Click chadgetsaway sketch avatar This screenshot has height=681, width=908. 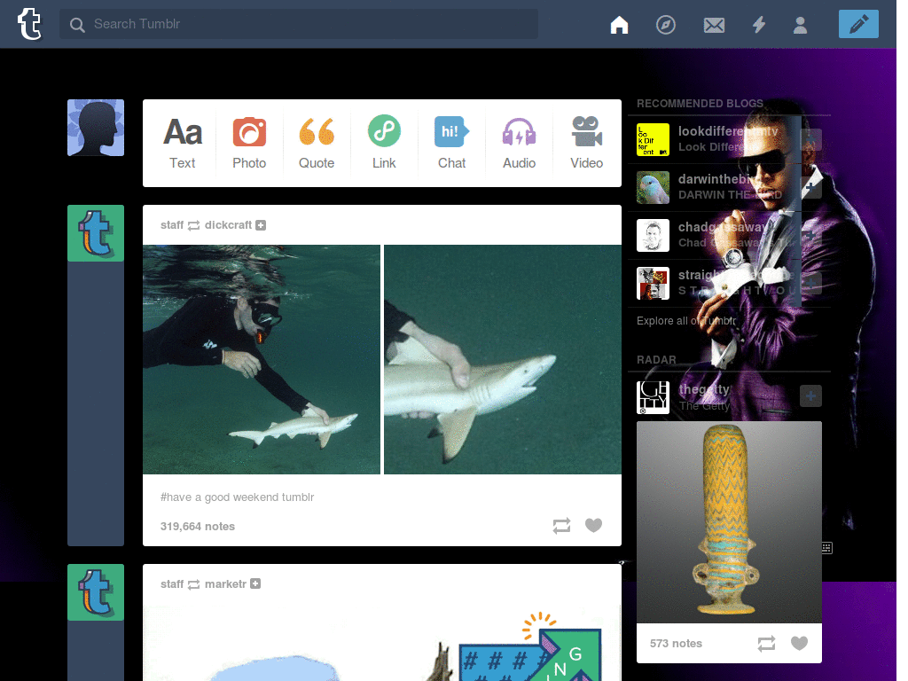coord(653,235)
